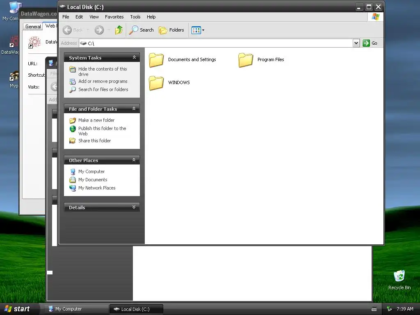Collapse the Other Places panel
The width and height of the screenshot is (420, 315).
[134, 160]
